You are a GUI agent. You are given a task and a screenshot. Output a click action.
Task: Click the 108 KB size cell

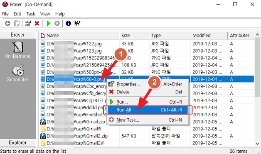[129, 65]
